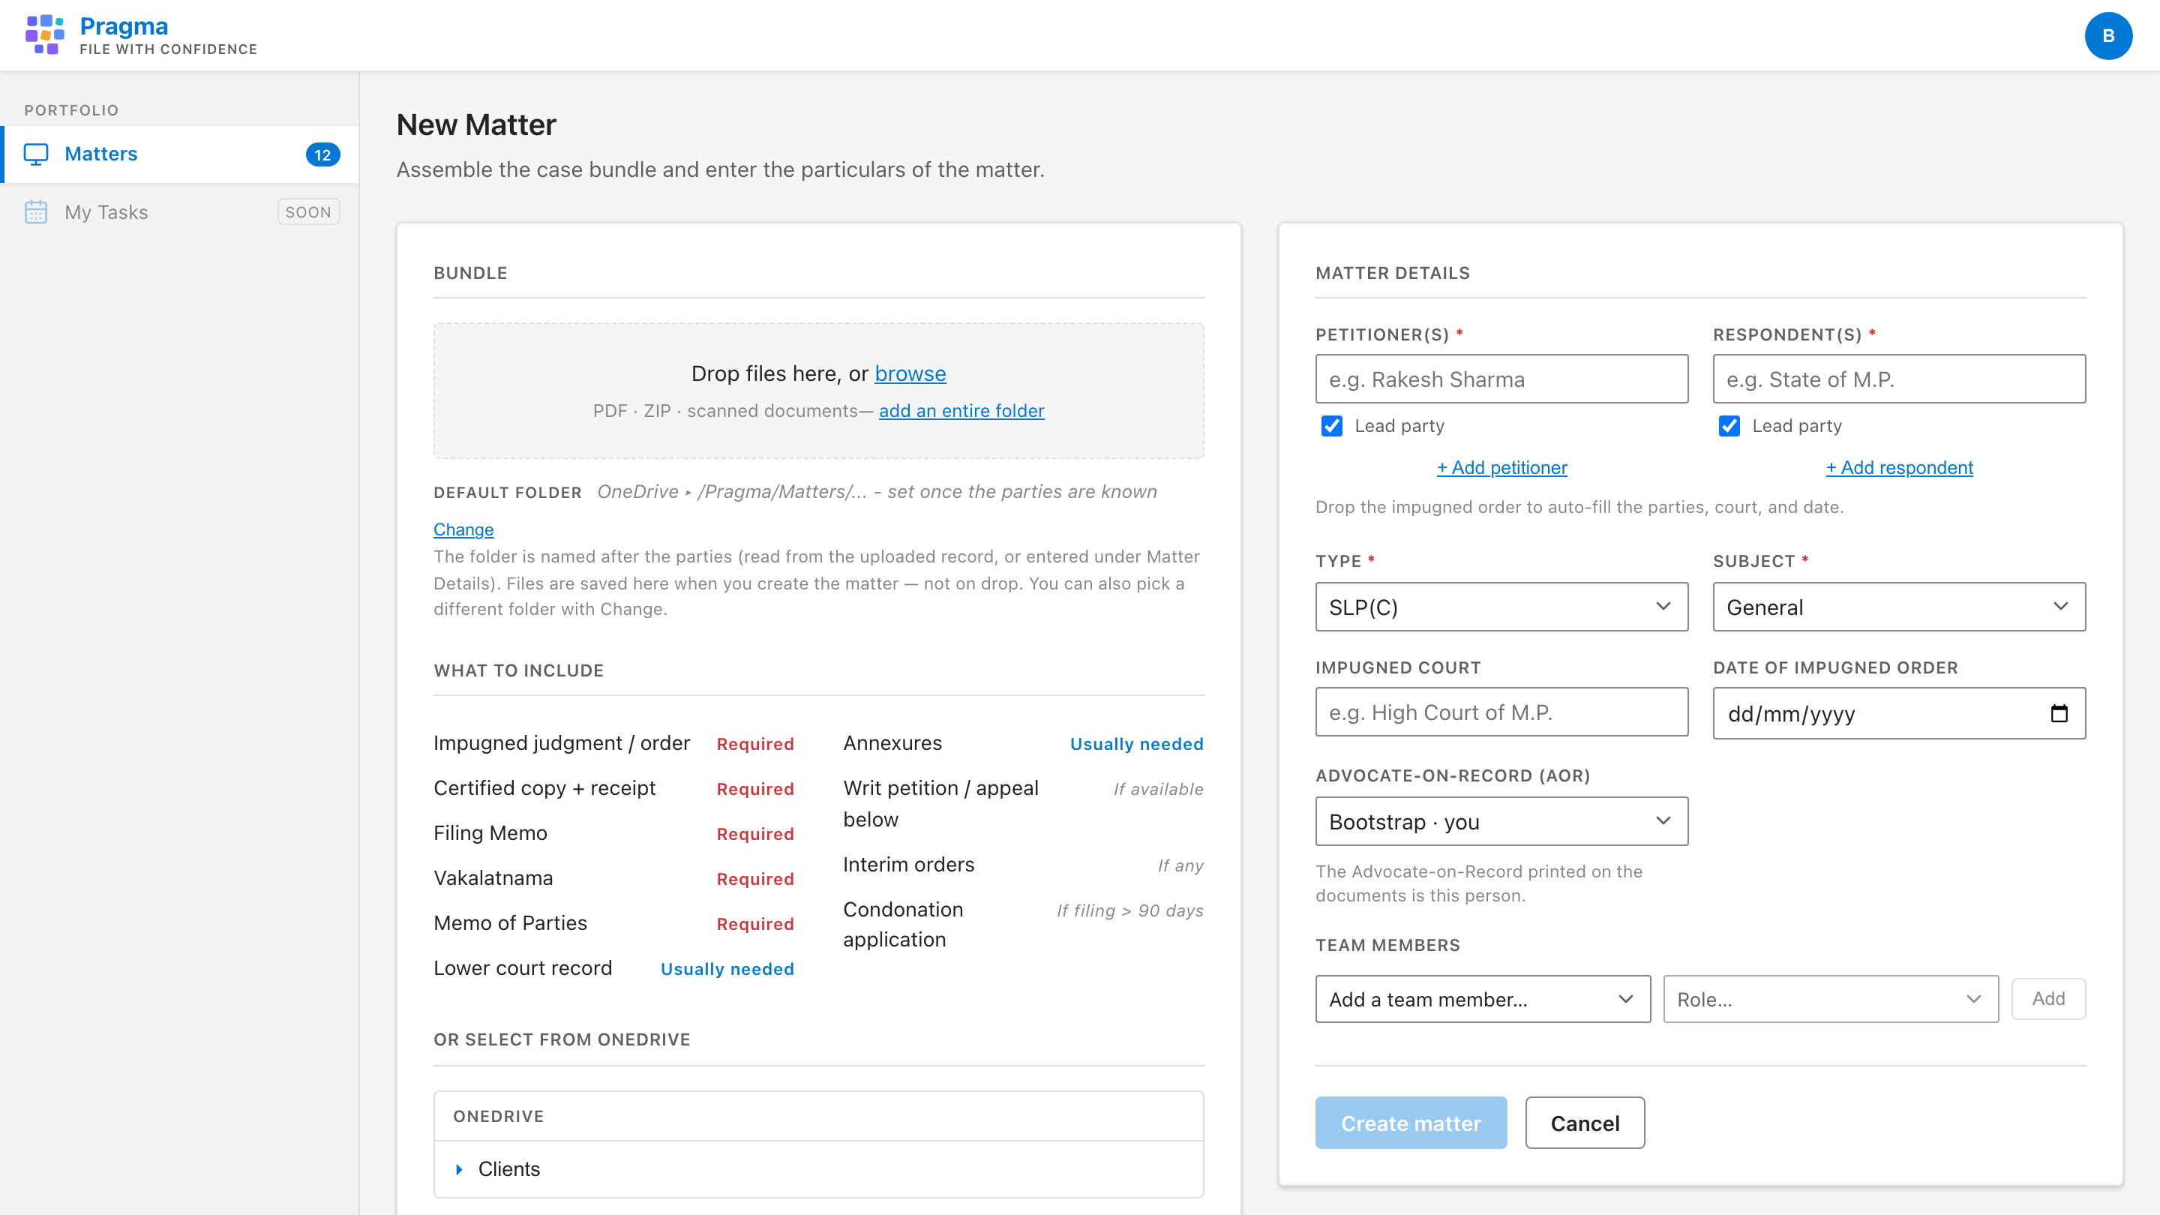2160x1215 pixels.
Task: Click the SOON badge next to My Tasks
Action: [307, 212]
